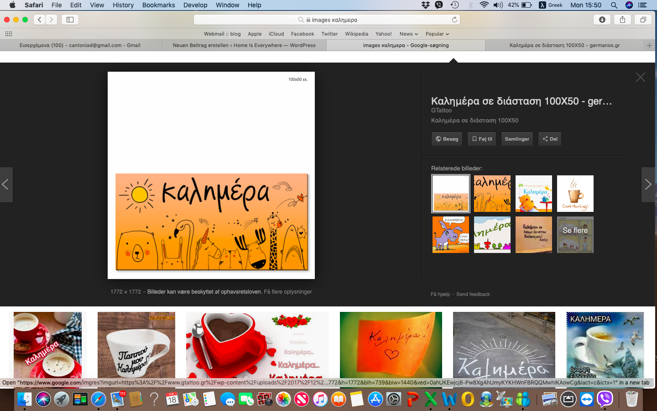This screenshot has width=657, height=411.
Task: Expand the News favorites dropdown
Action: click(x=408, y=34)
